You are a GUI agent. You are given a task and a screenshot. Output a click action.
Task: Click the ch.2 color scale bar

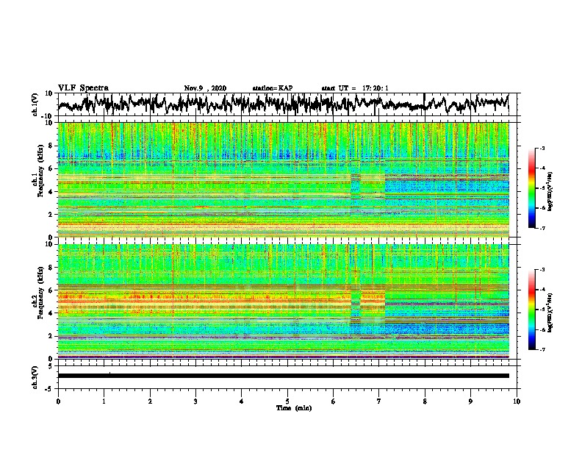[x=531, y=310]
